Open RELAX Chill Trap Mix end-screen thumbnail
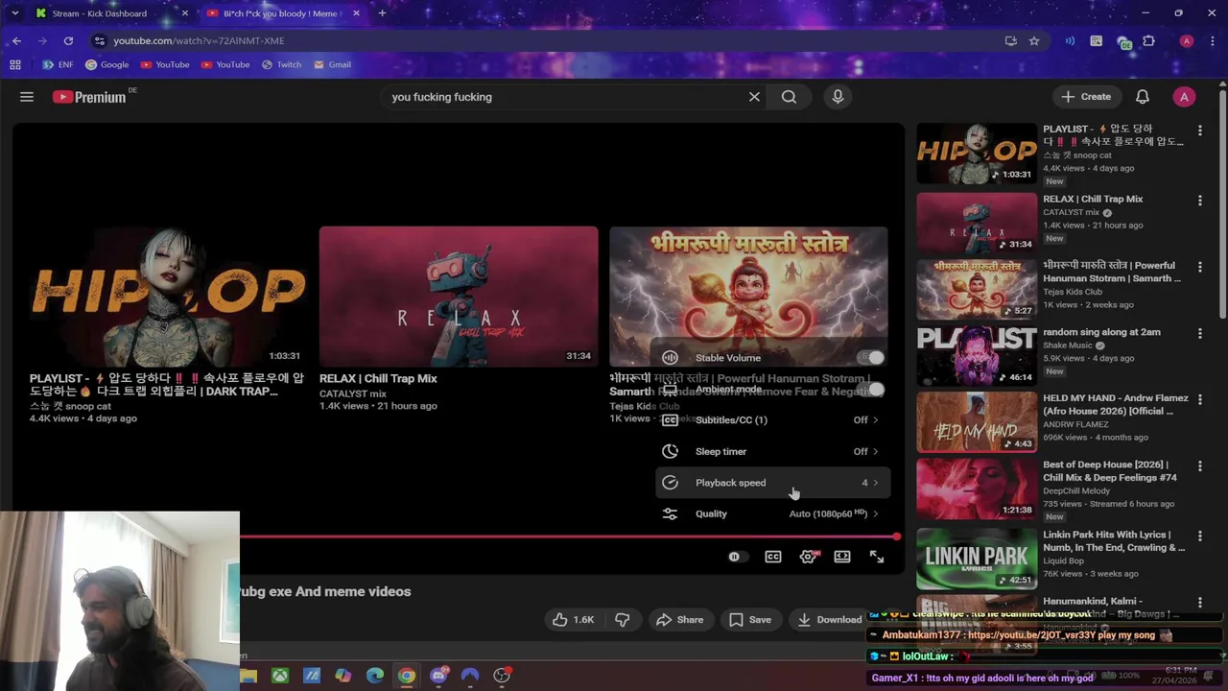 (459, 297)
